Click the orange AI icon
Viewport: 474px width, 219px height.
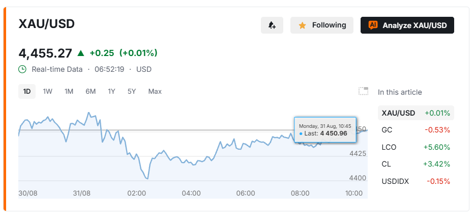373,25
